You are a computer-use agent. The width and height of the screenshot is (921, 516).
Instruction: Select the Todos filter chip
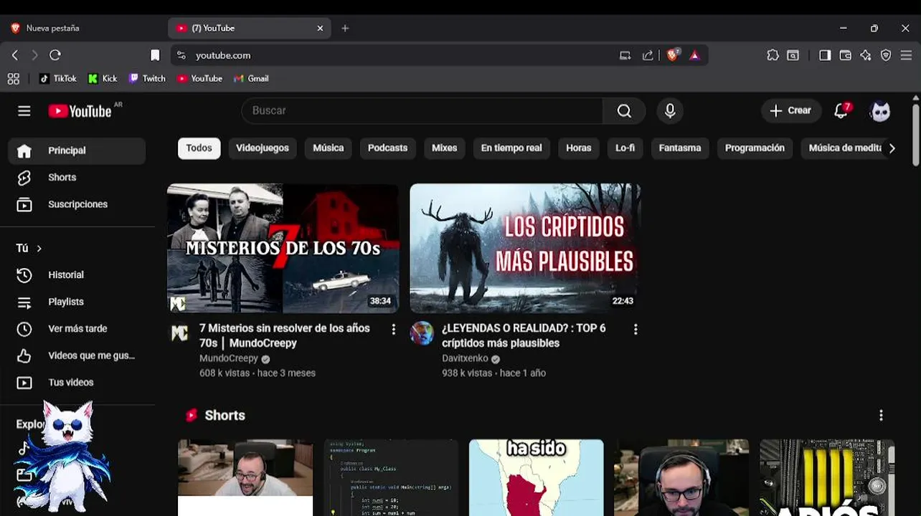tap(199, 148)
